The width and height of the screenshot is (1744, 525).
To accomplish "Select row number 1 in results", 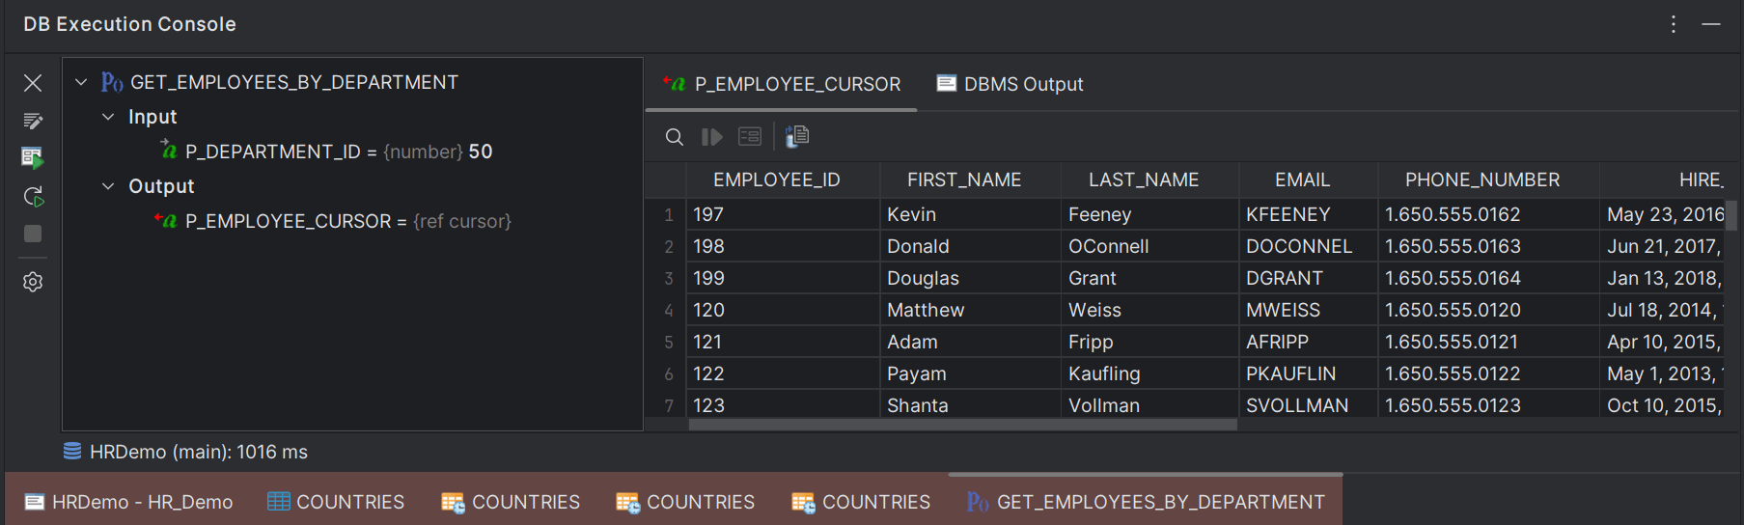I will pos(668,215).
